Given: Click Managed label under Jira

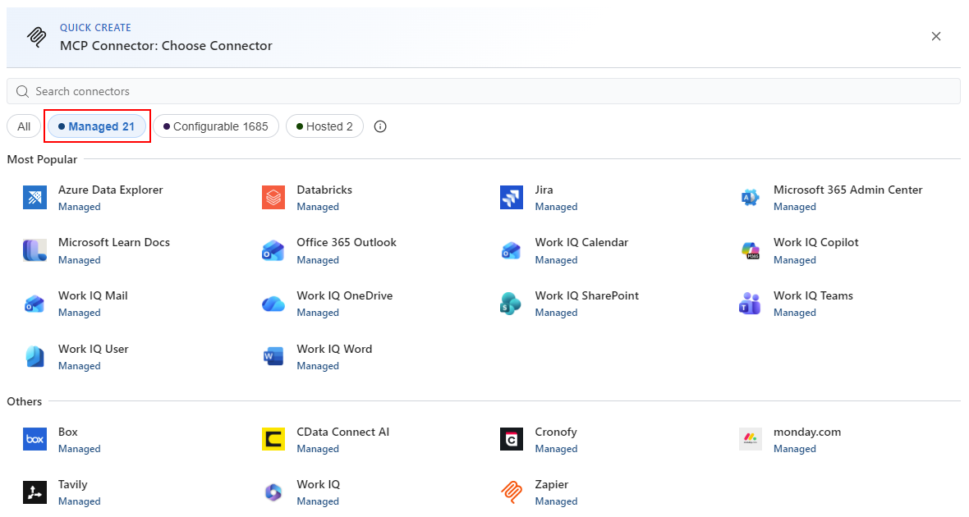Looking at the screenshot, I should pyautogui.click(x=556, y=207).
